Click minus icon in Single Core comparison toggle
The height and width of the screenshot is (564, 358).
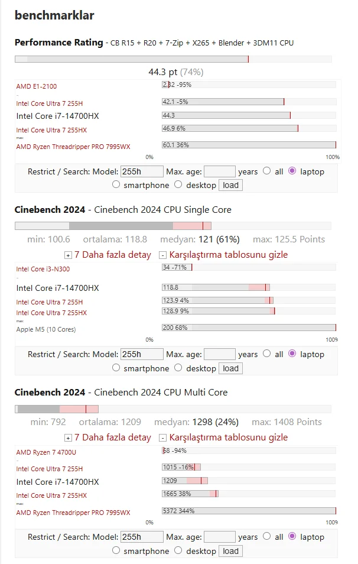point(163,255)
